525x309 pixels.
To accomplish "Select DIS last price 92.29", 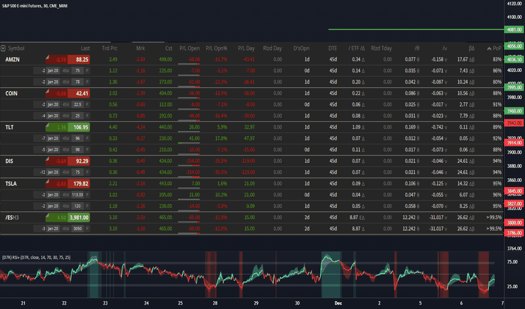I will click(x=79, y=161).
